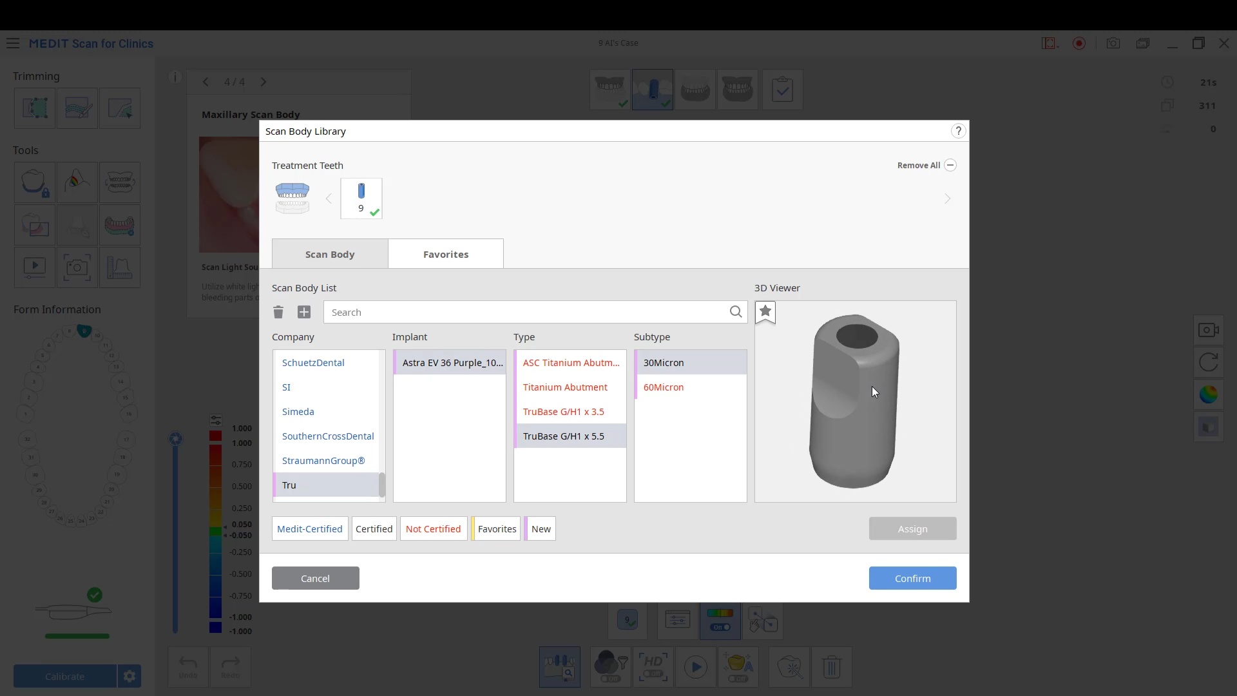This screenshot has width=1237, height=696.
Task: Add new scan body with plus icon
Action: click(x=304, y=313)
